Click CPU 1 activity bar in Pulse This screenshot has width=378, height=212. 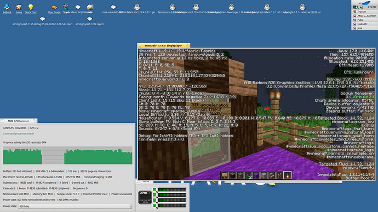[172, 190]
